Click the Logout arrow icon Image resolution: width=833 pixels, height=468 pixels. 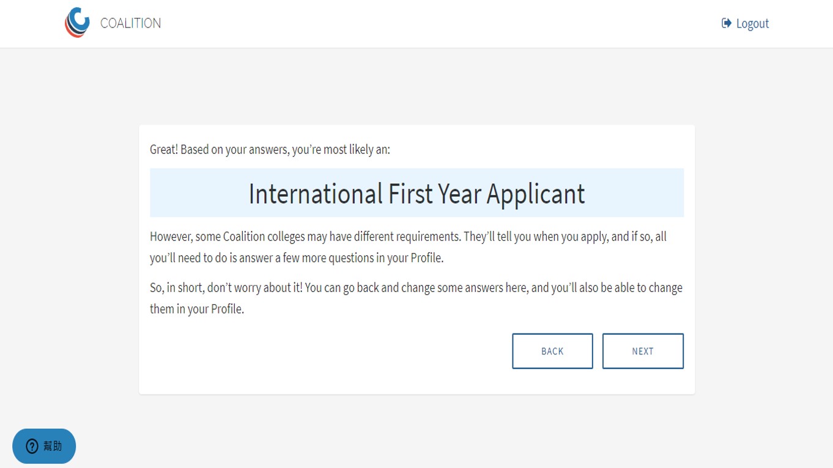(x=726, y=23)
